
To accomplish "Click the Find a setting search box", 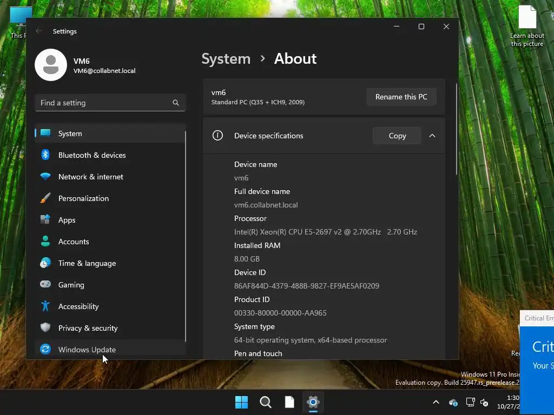I will click(110, 103).
